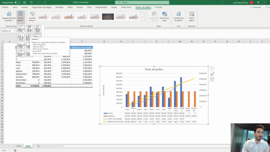Screen dimensions: 270x152
Task: Select column header M
Action: 180,41
